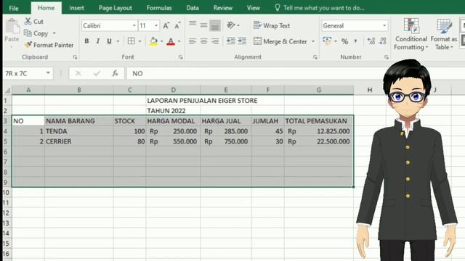This screenshot has height=261, width=465.
Task: Click Increase Decimal icon
Action: click(x=371, y=41)
